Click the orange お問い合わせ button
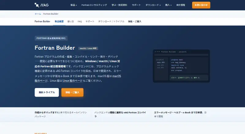This screenshot has height=134, width=245. 201,5
